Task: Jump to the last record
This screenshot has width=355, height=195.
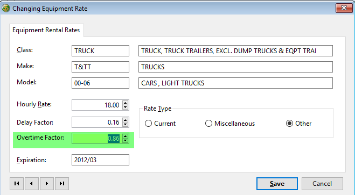Action: (x=62, y=184)
